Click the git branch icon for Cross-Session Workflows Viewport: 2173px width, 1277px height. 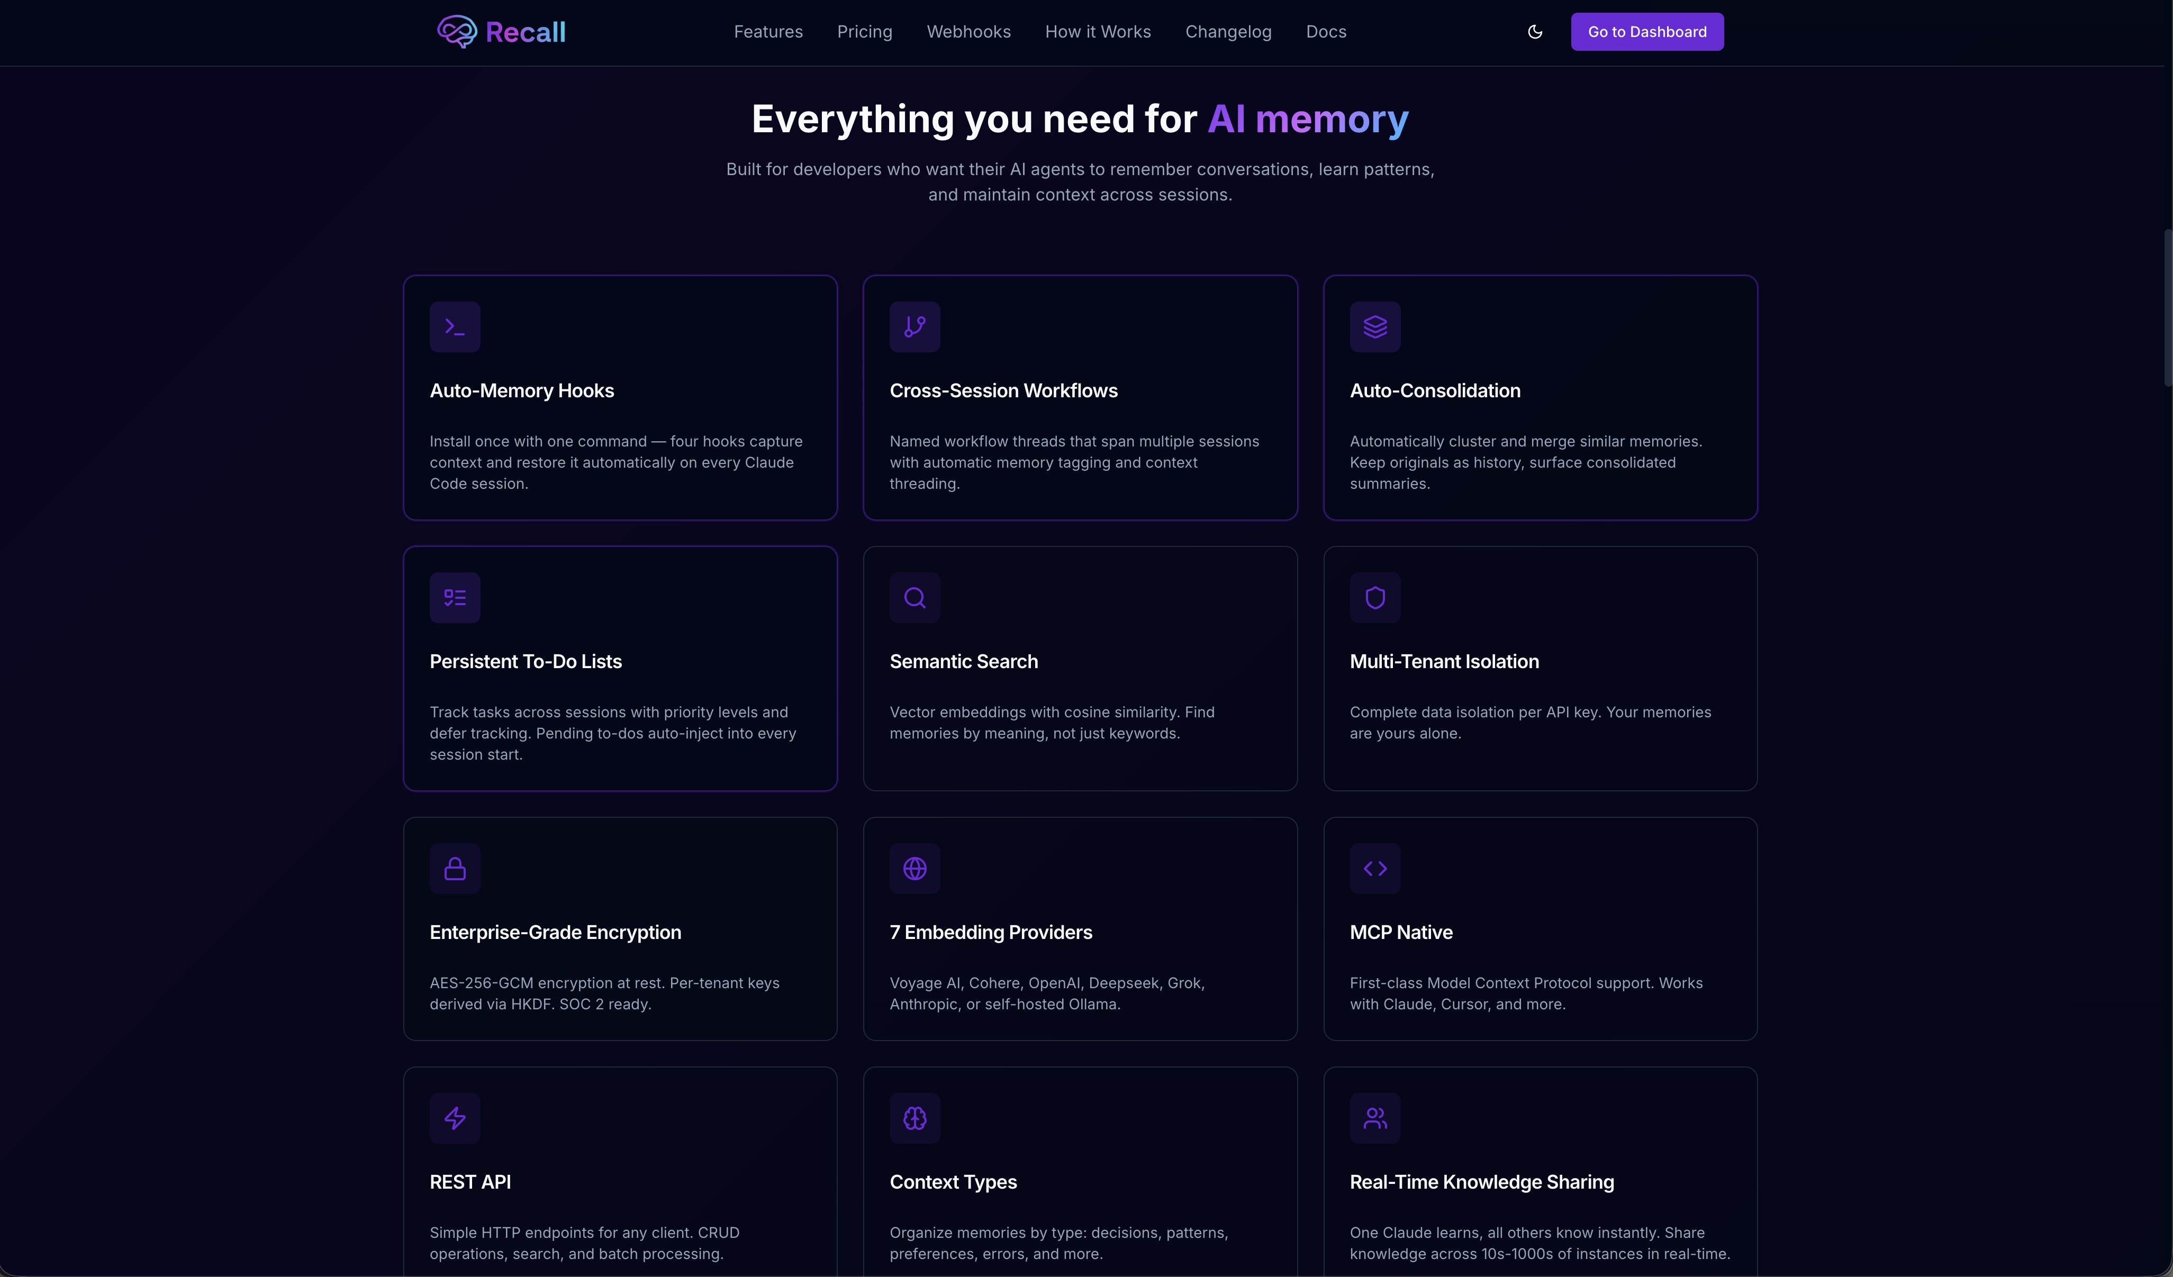[x=915, y=326]
